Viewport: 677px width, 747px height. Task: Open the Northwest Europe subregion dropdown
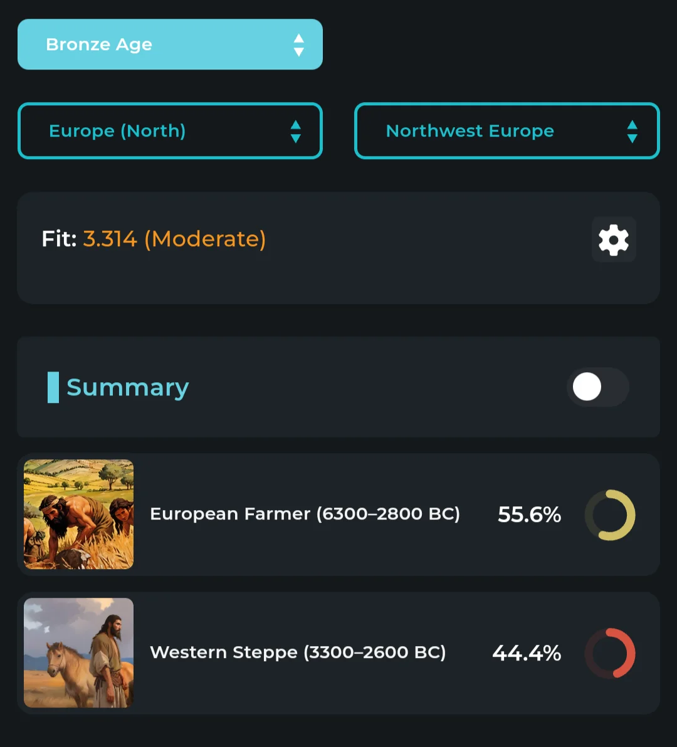tap(507, 131)
